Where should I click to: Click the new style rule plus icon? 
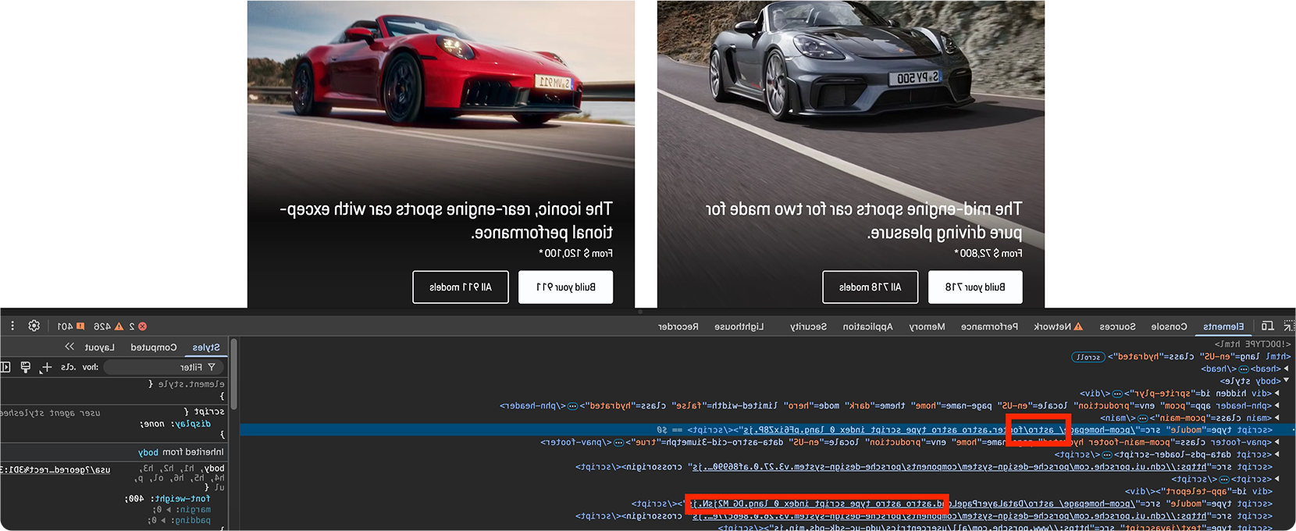pos(46,367)
